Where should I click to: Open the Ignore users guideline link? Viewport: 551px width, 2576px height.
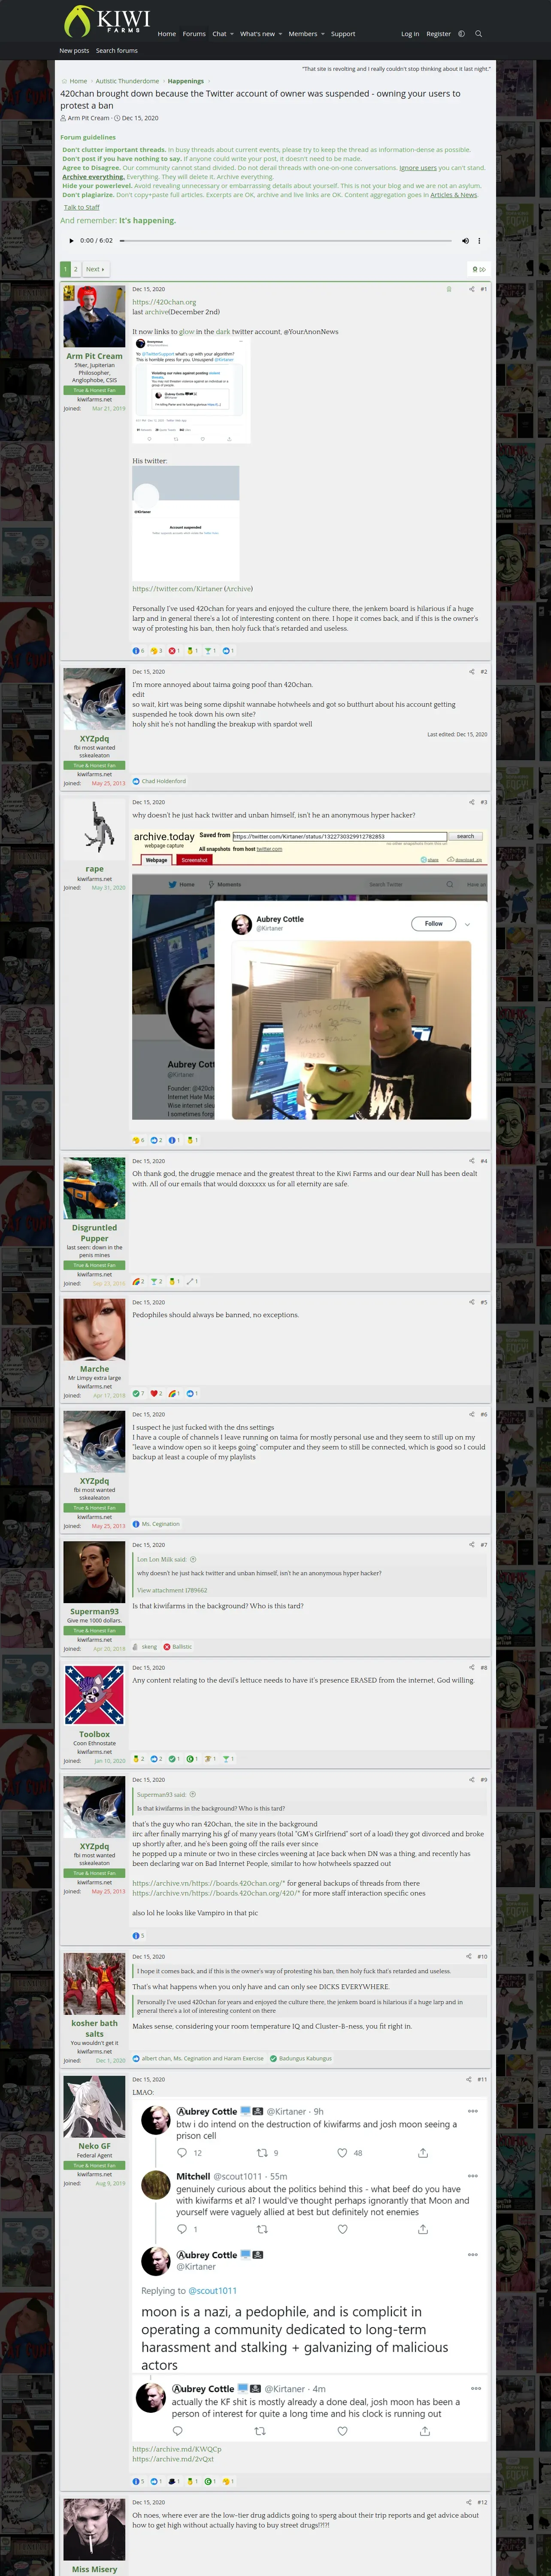[x=418, y=168]
